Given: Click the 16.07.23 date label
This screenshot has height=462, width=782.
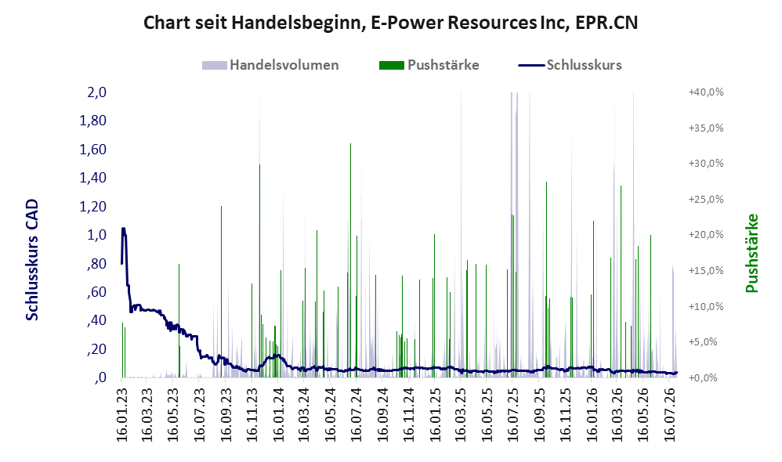Looking at the screenshot, I should (x=200, y=415).
